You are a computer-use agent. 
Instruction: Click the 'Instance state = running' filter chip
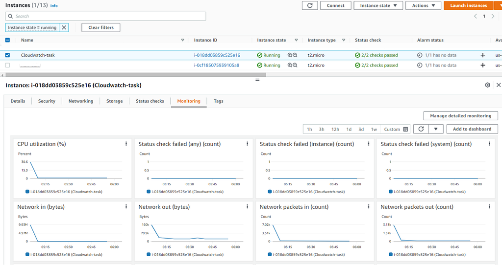pos(32,27)
